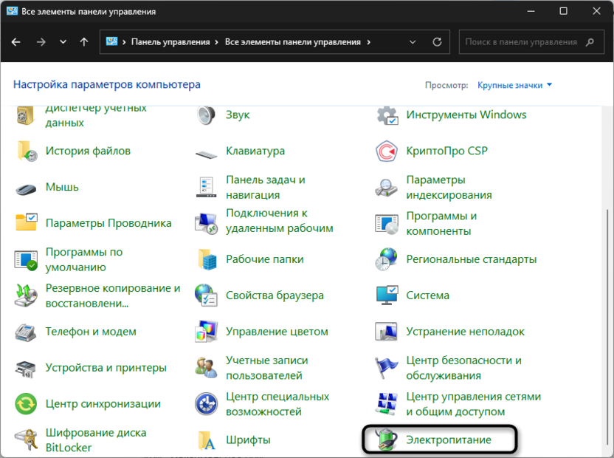Screen dimensions: 614x458
Task: Click the Рабочие папки icon
Action: (207, 259)
